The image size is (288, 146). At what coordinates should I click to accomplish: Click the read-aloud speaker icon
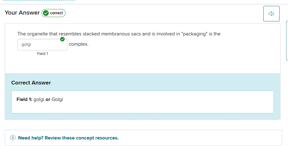pyautogui.click(x=271, y=14)
